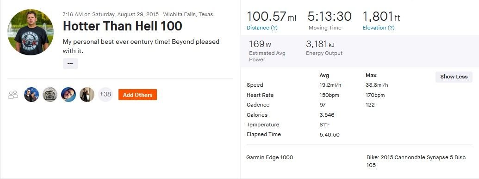Image resolution: width=479 pixels, height=179 pixels.
Task: Open the three-dot more options button
Action: tap(70, 64)
